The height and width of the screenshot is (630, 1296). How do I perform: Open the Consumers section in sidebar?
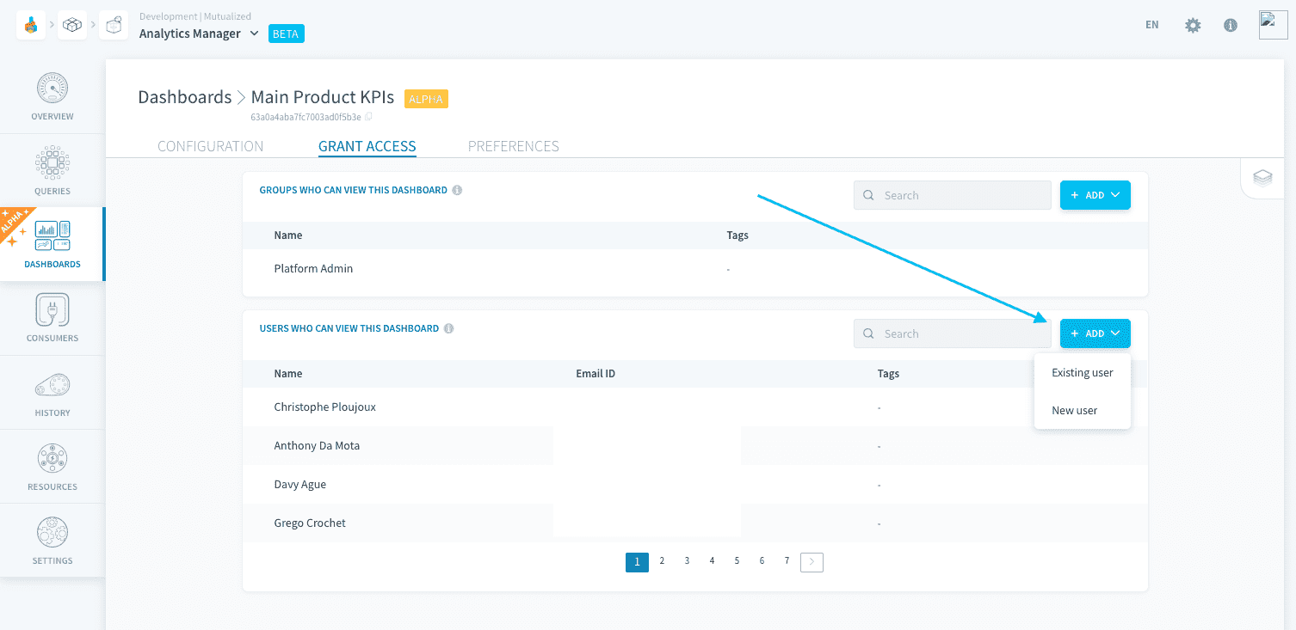click(x=52, y=318)
